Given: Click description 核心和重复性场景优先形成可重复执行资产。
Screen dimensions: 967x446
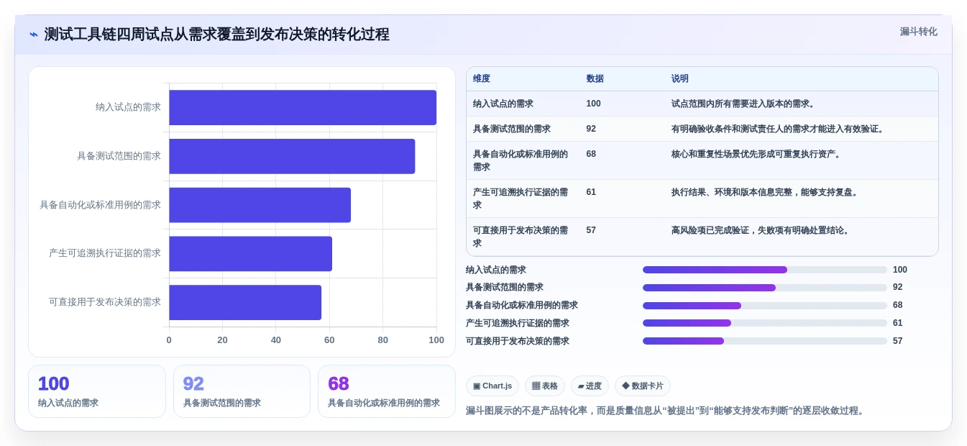Looking at the screenshot, I should (757, 154).
